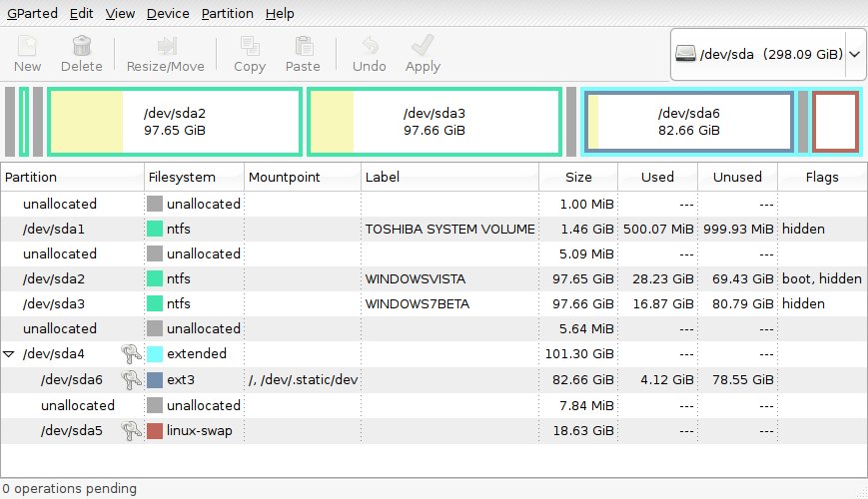Screen dimensions: 868x499
Task: Sort by the Size column header
Action: click(577, 177)
